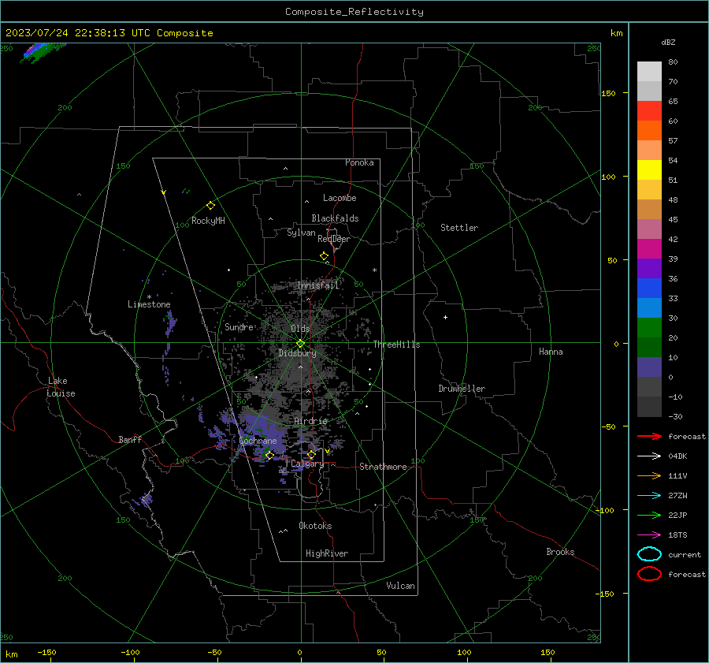Click the Composite_Reflectivity title
This screenshot has height=663, width=709.
[354, 12]
